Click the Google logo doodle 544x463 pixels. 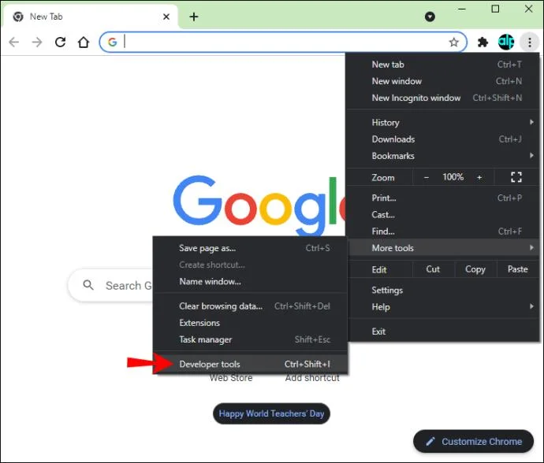(259, 206)
